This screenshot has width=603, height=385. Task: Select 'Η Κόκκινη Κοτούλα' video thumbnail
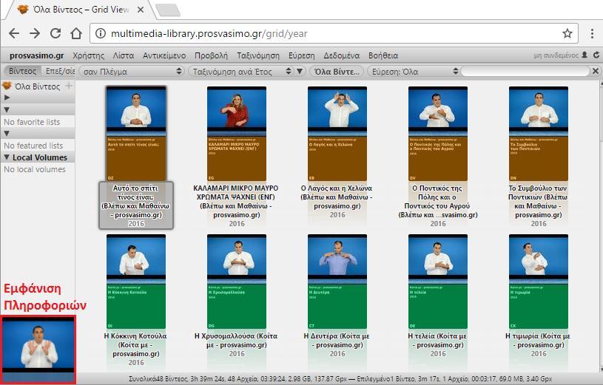[136, 282]
